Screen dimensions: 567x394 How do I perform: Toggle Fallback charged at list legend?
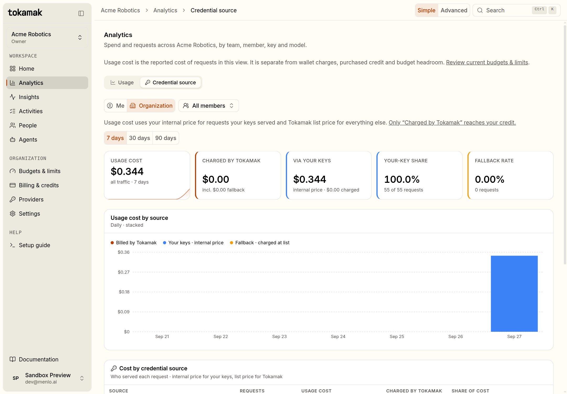pyautogui.click(x=260, y=243)
